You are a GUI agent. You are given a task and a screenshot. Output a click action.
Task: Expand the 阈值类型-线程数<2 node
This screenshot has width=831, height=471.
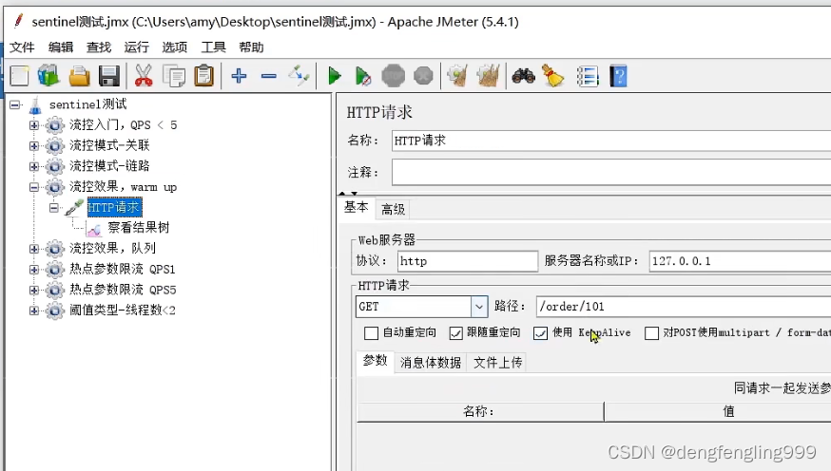point(34,311)
